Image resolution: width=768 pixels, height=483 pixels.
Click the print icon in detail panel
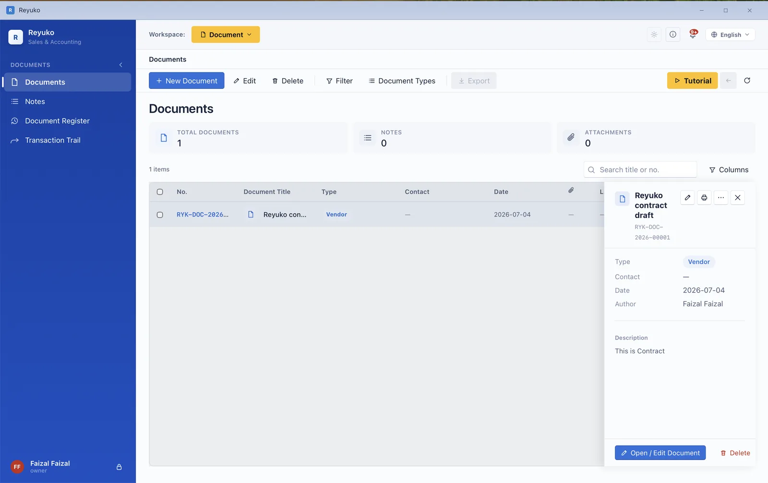pos(704,197)
